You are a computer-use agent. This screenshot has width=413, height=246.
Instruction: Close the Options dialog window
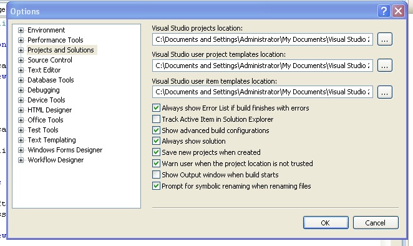click(398, 11)
